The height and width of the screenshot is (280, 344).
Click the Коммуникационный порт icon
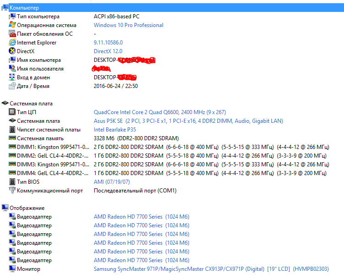point(12,191)
